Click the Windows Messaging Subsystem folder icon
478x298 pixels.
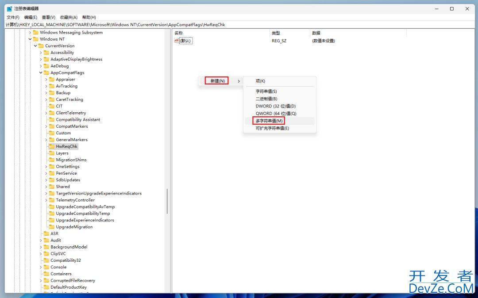(36, 32)
